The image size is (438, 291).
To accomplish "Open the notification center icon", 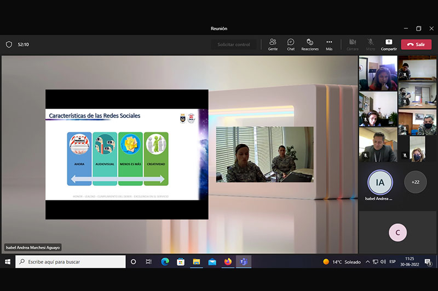I will [x=428, y=262].
